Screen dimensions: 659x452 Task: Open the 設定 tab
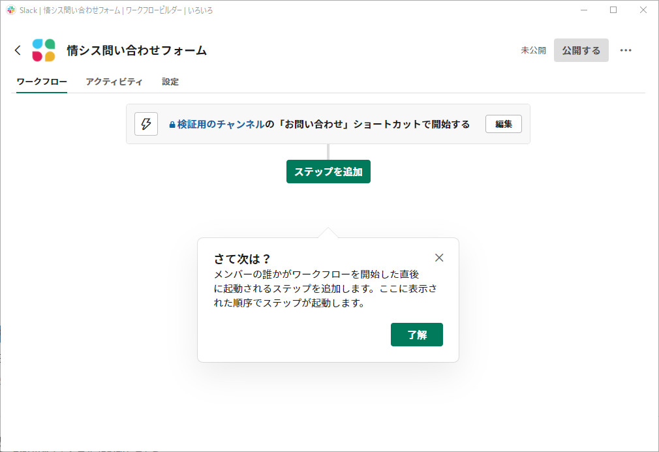coord(170,82)
